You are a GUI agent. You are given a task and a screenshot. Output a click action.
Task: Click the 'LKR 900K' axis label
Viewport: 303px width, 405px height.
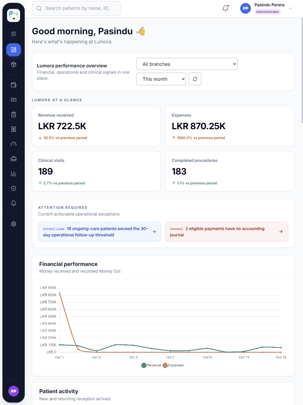coord(48,288)
